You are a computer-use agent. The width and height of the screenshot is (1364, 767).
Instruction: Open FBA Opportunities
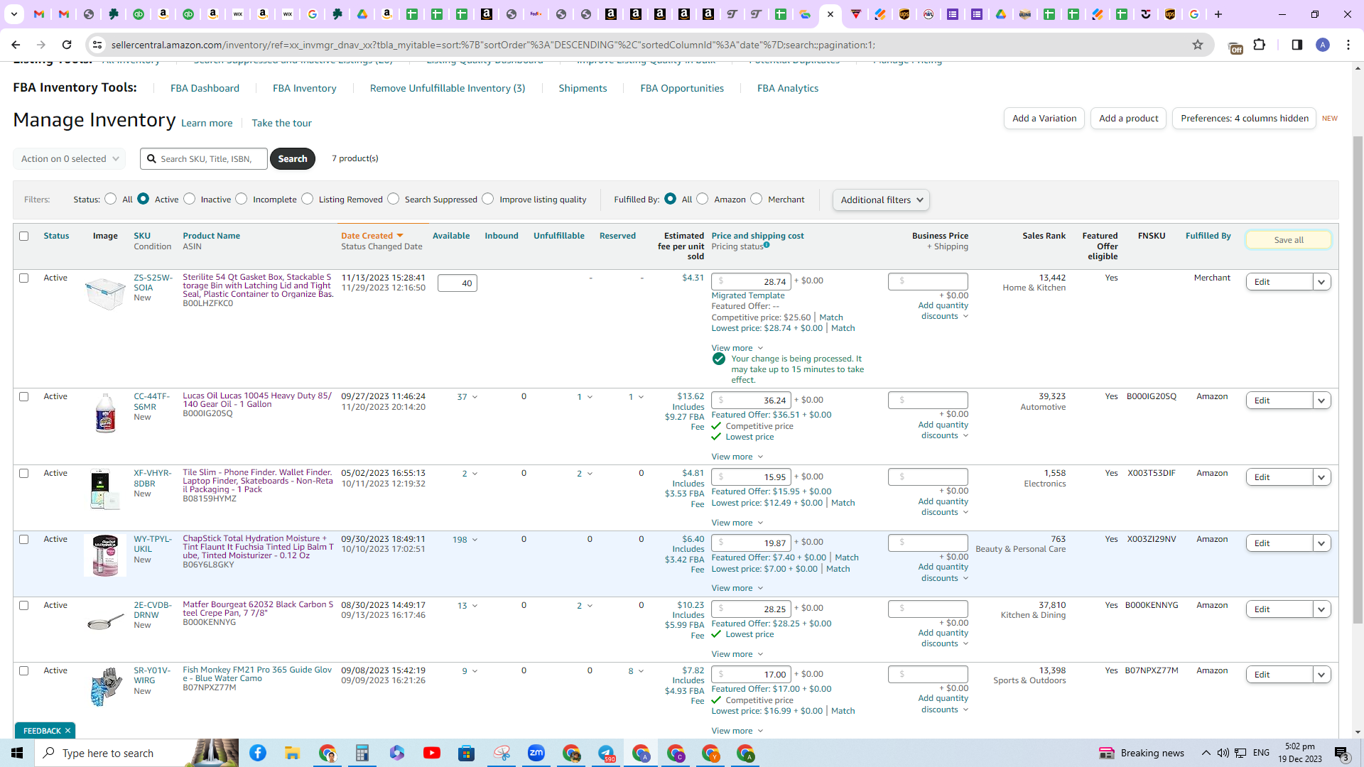point(682,88)
